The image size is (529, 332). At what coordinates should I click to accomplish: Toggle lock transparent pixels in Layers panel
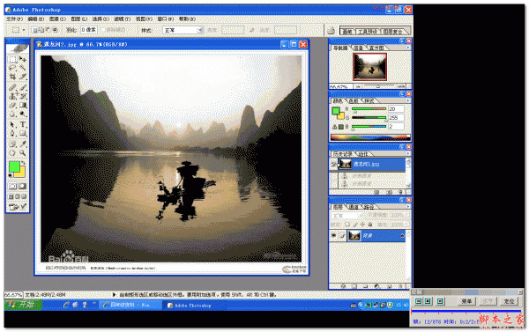point(347,225)
